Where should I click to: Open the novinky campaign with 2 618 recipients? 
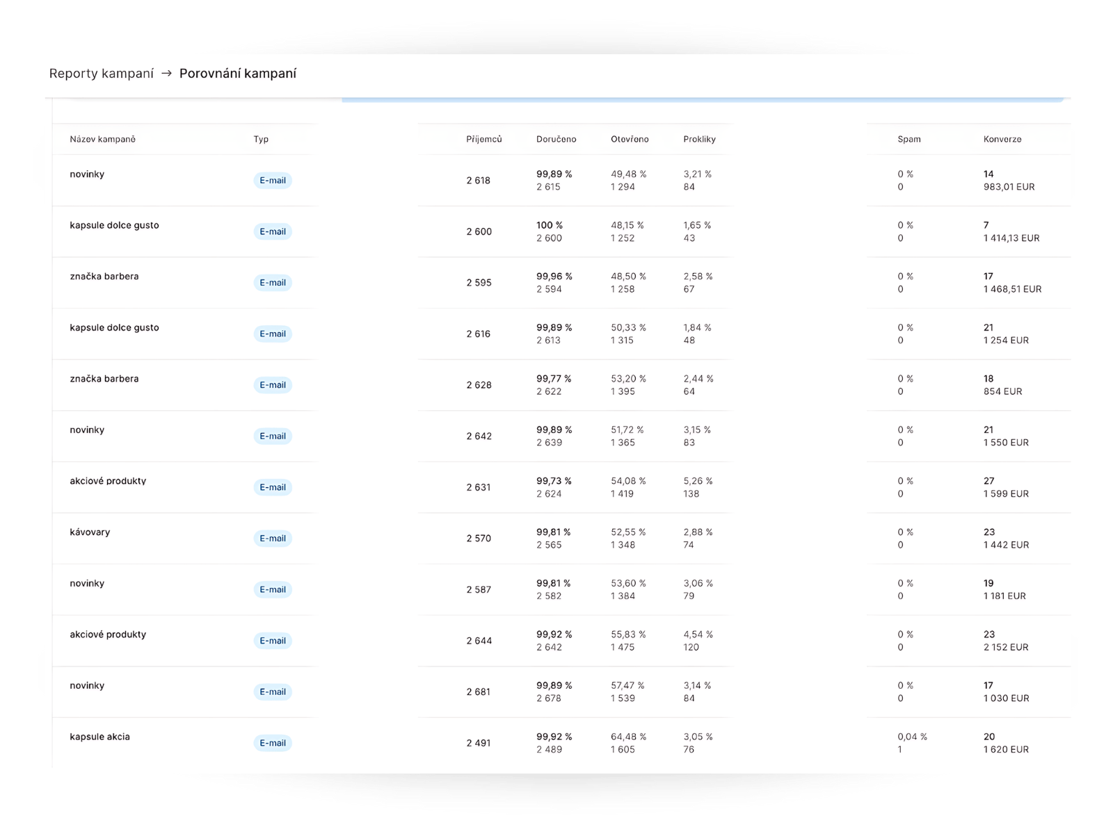pos(87,174)
